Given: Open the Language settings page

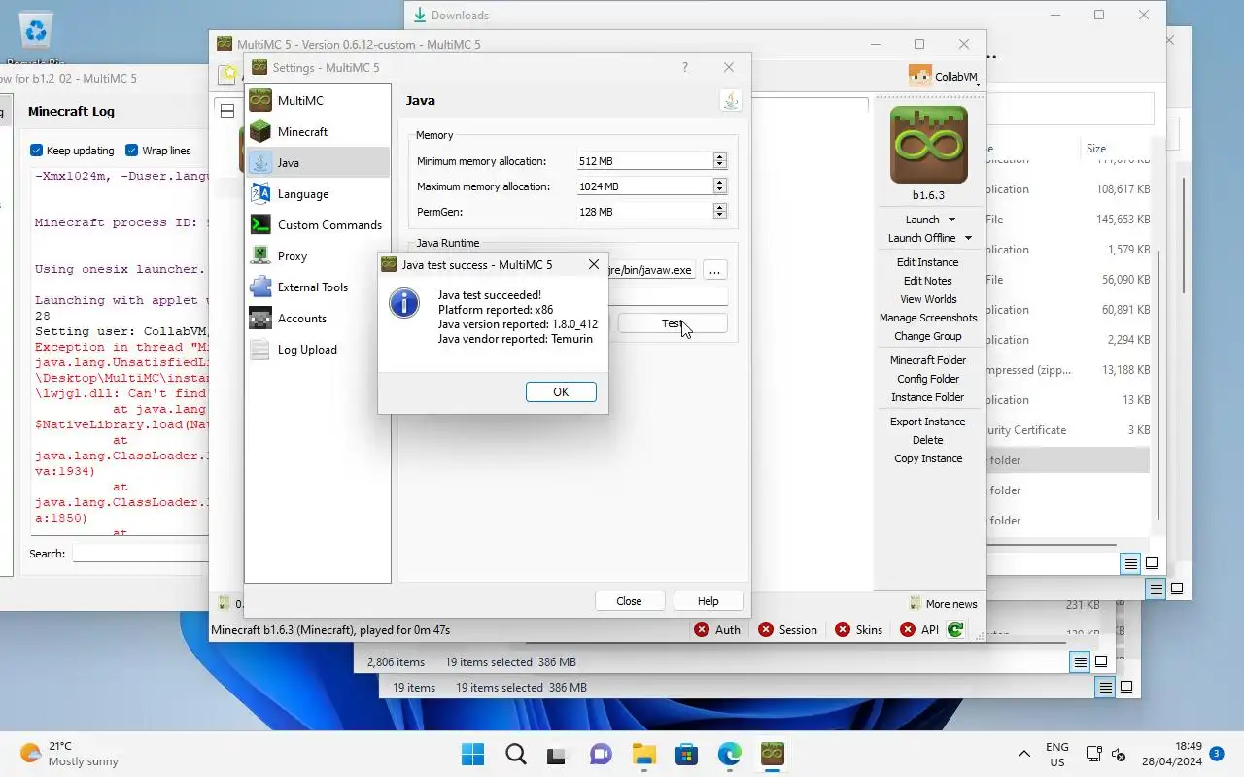Looking at the screenshot, I should pyautogui.click(x=318, y=193).
